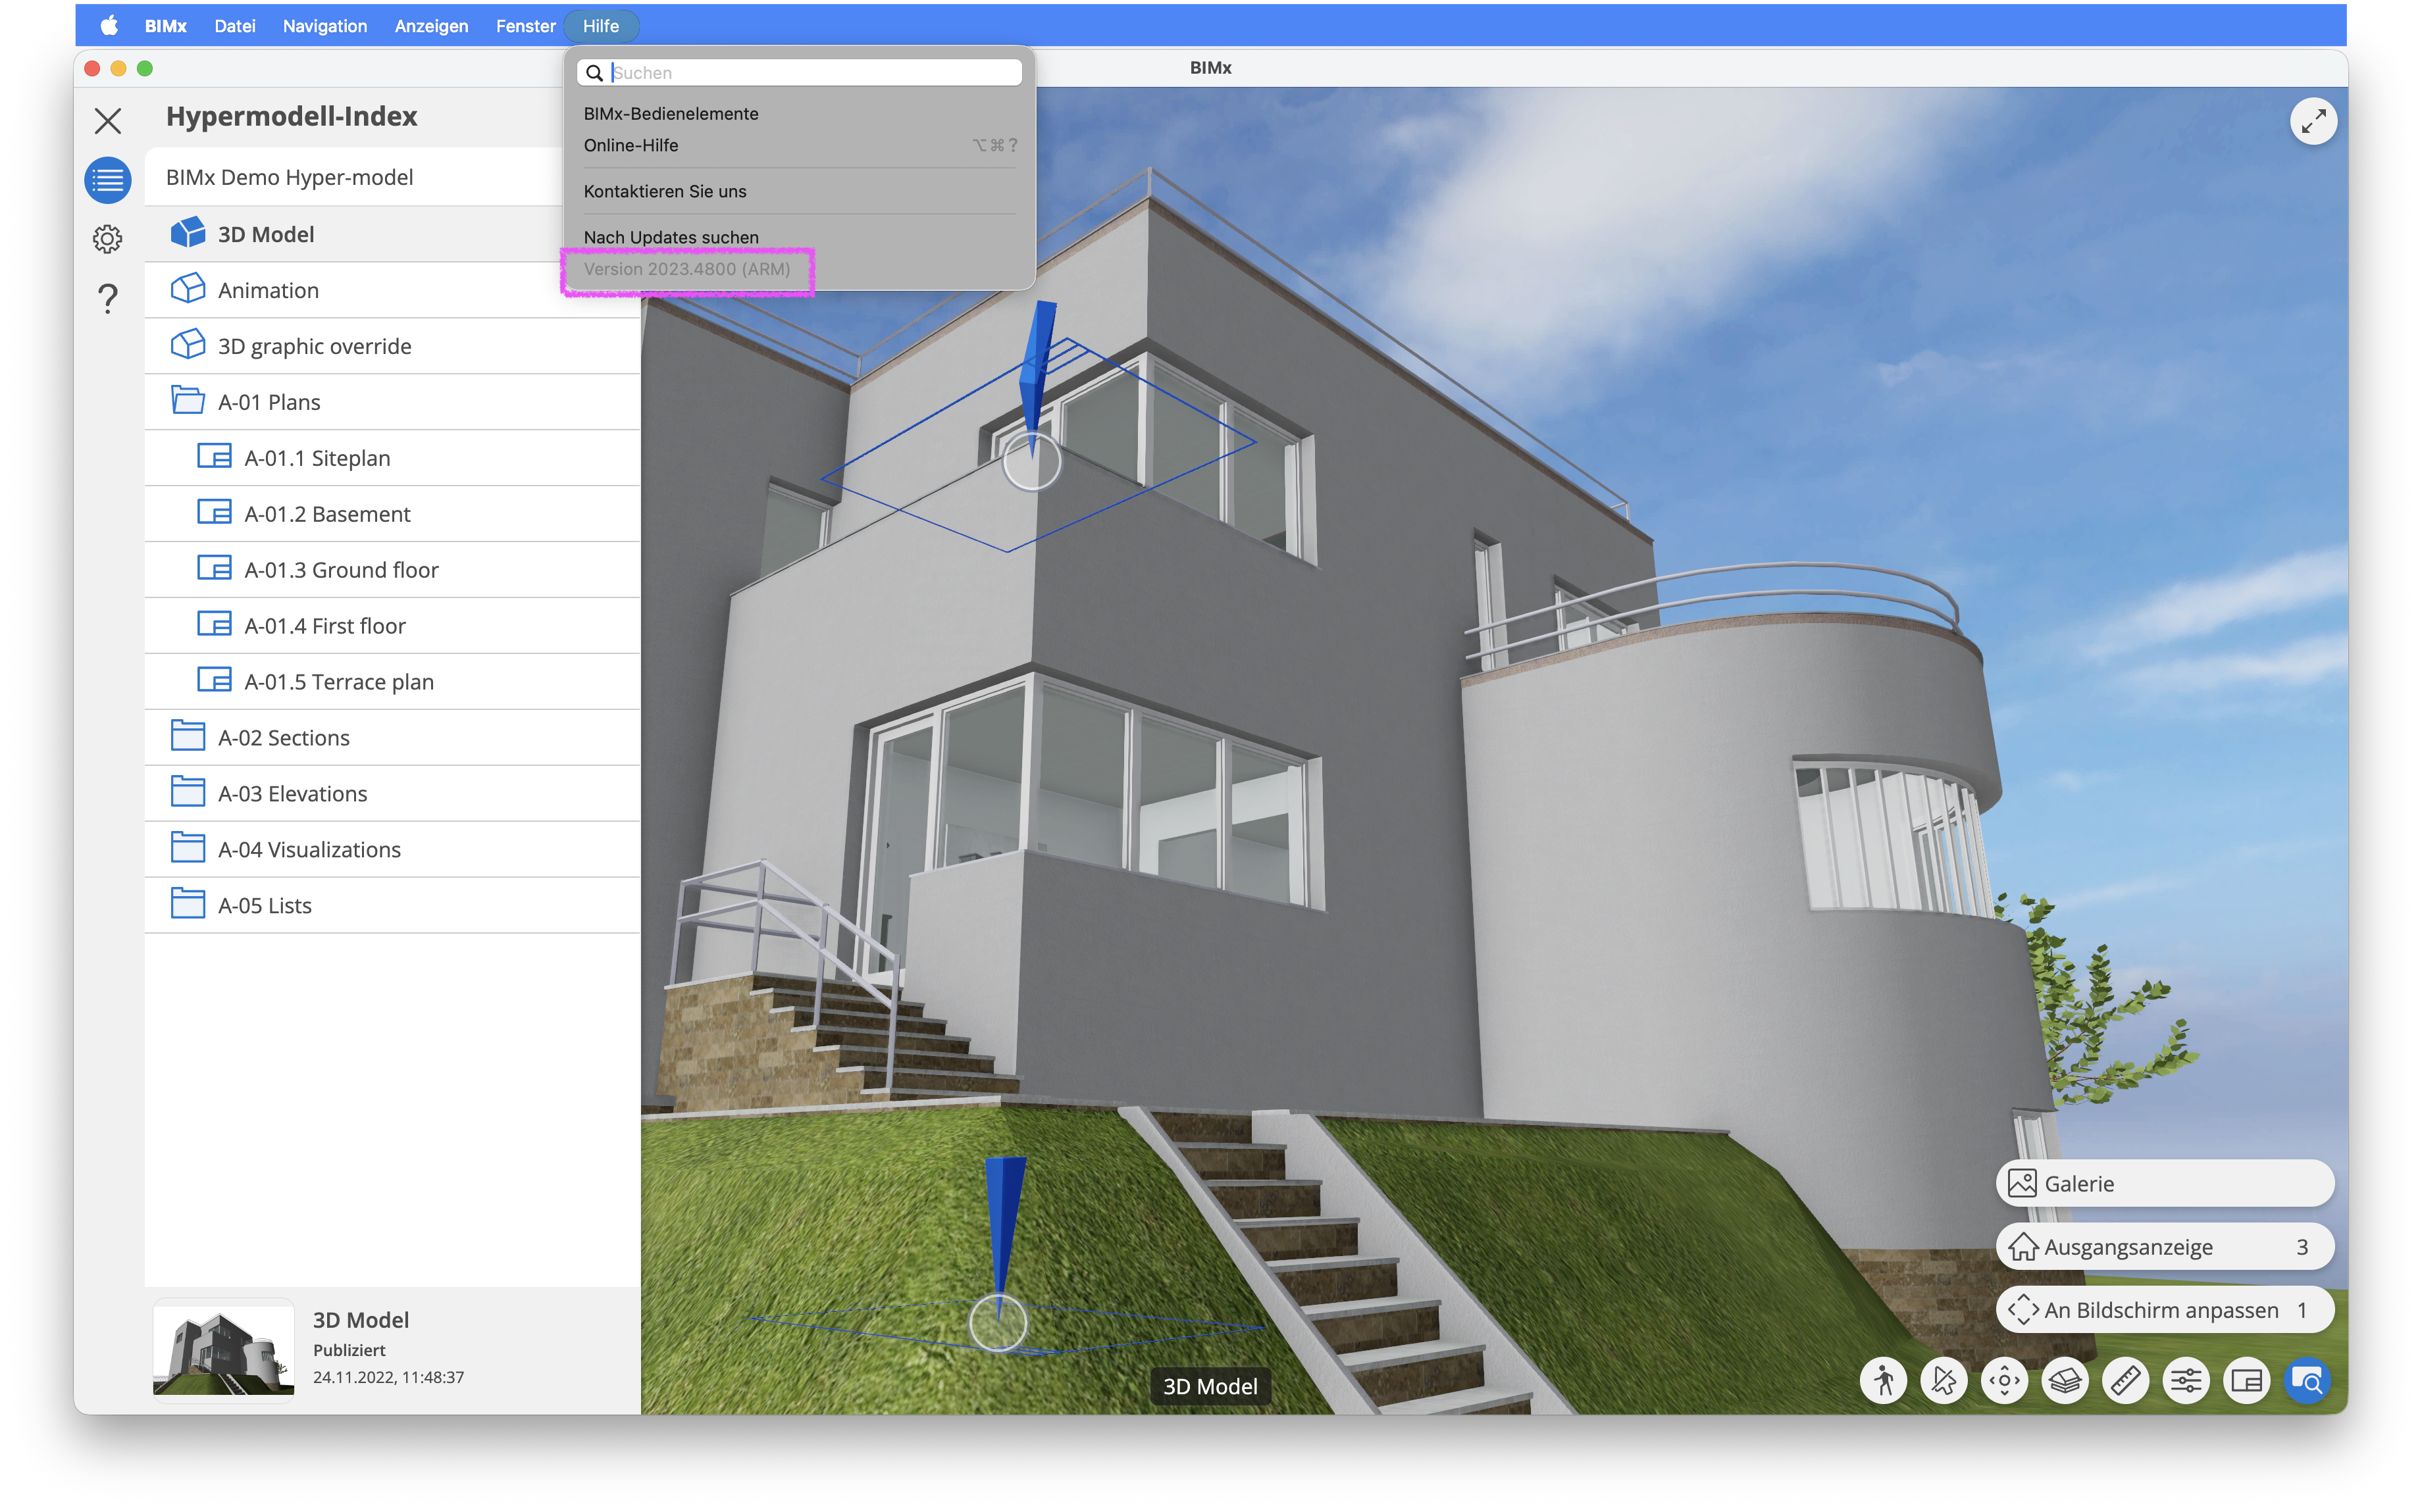Open the Apple menu
Screen dimensions: 2422x1512
[x=109, y=26]
